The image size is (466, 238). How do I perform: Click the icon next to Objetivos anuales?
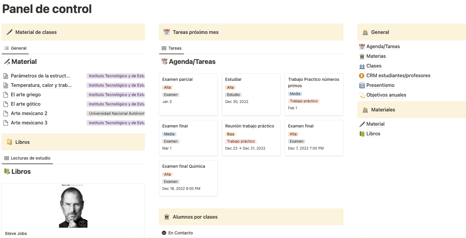pyautogui.click(x=362, y=95)
